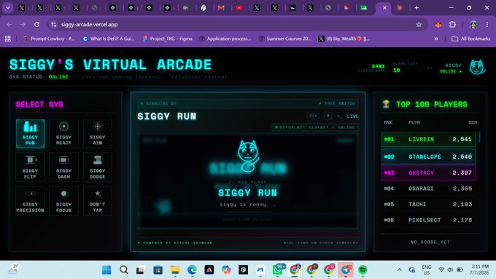The image size is (496, 279).
Task: Toggle the SFX sound button
Action: pyautogui.click(x=313, y=116)
